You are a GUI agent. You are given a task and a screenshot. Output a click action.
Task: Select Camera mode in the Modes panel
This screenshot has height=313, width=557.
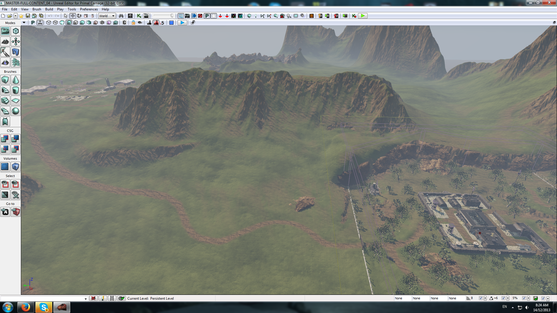coord(5,31)
